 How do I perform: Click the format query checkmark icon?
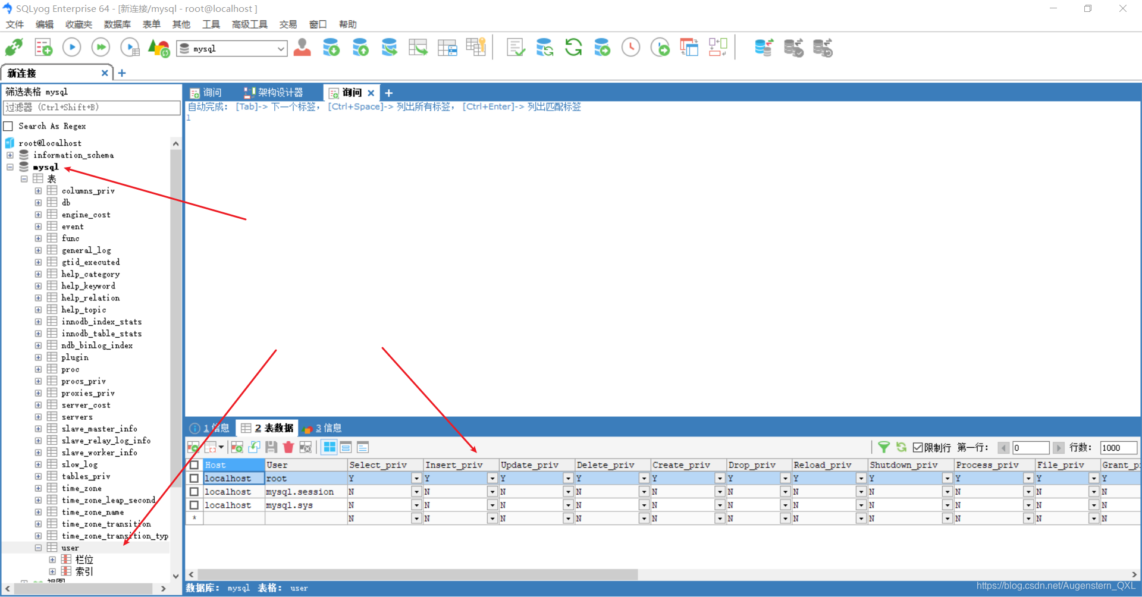[516, 48]
